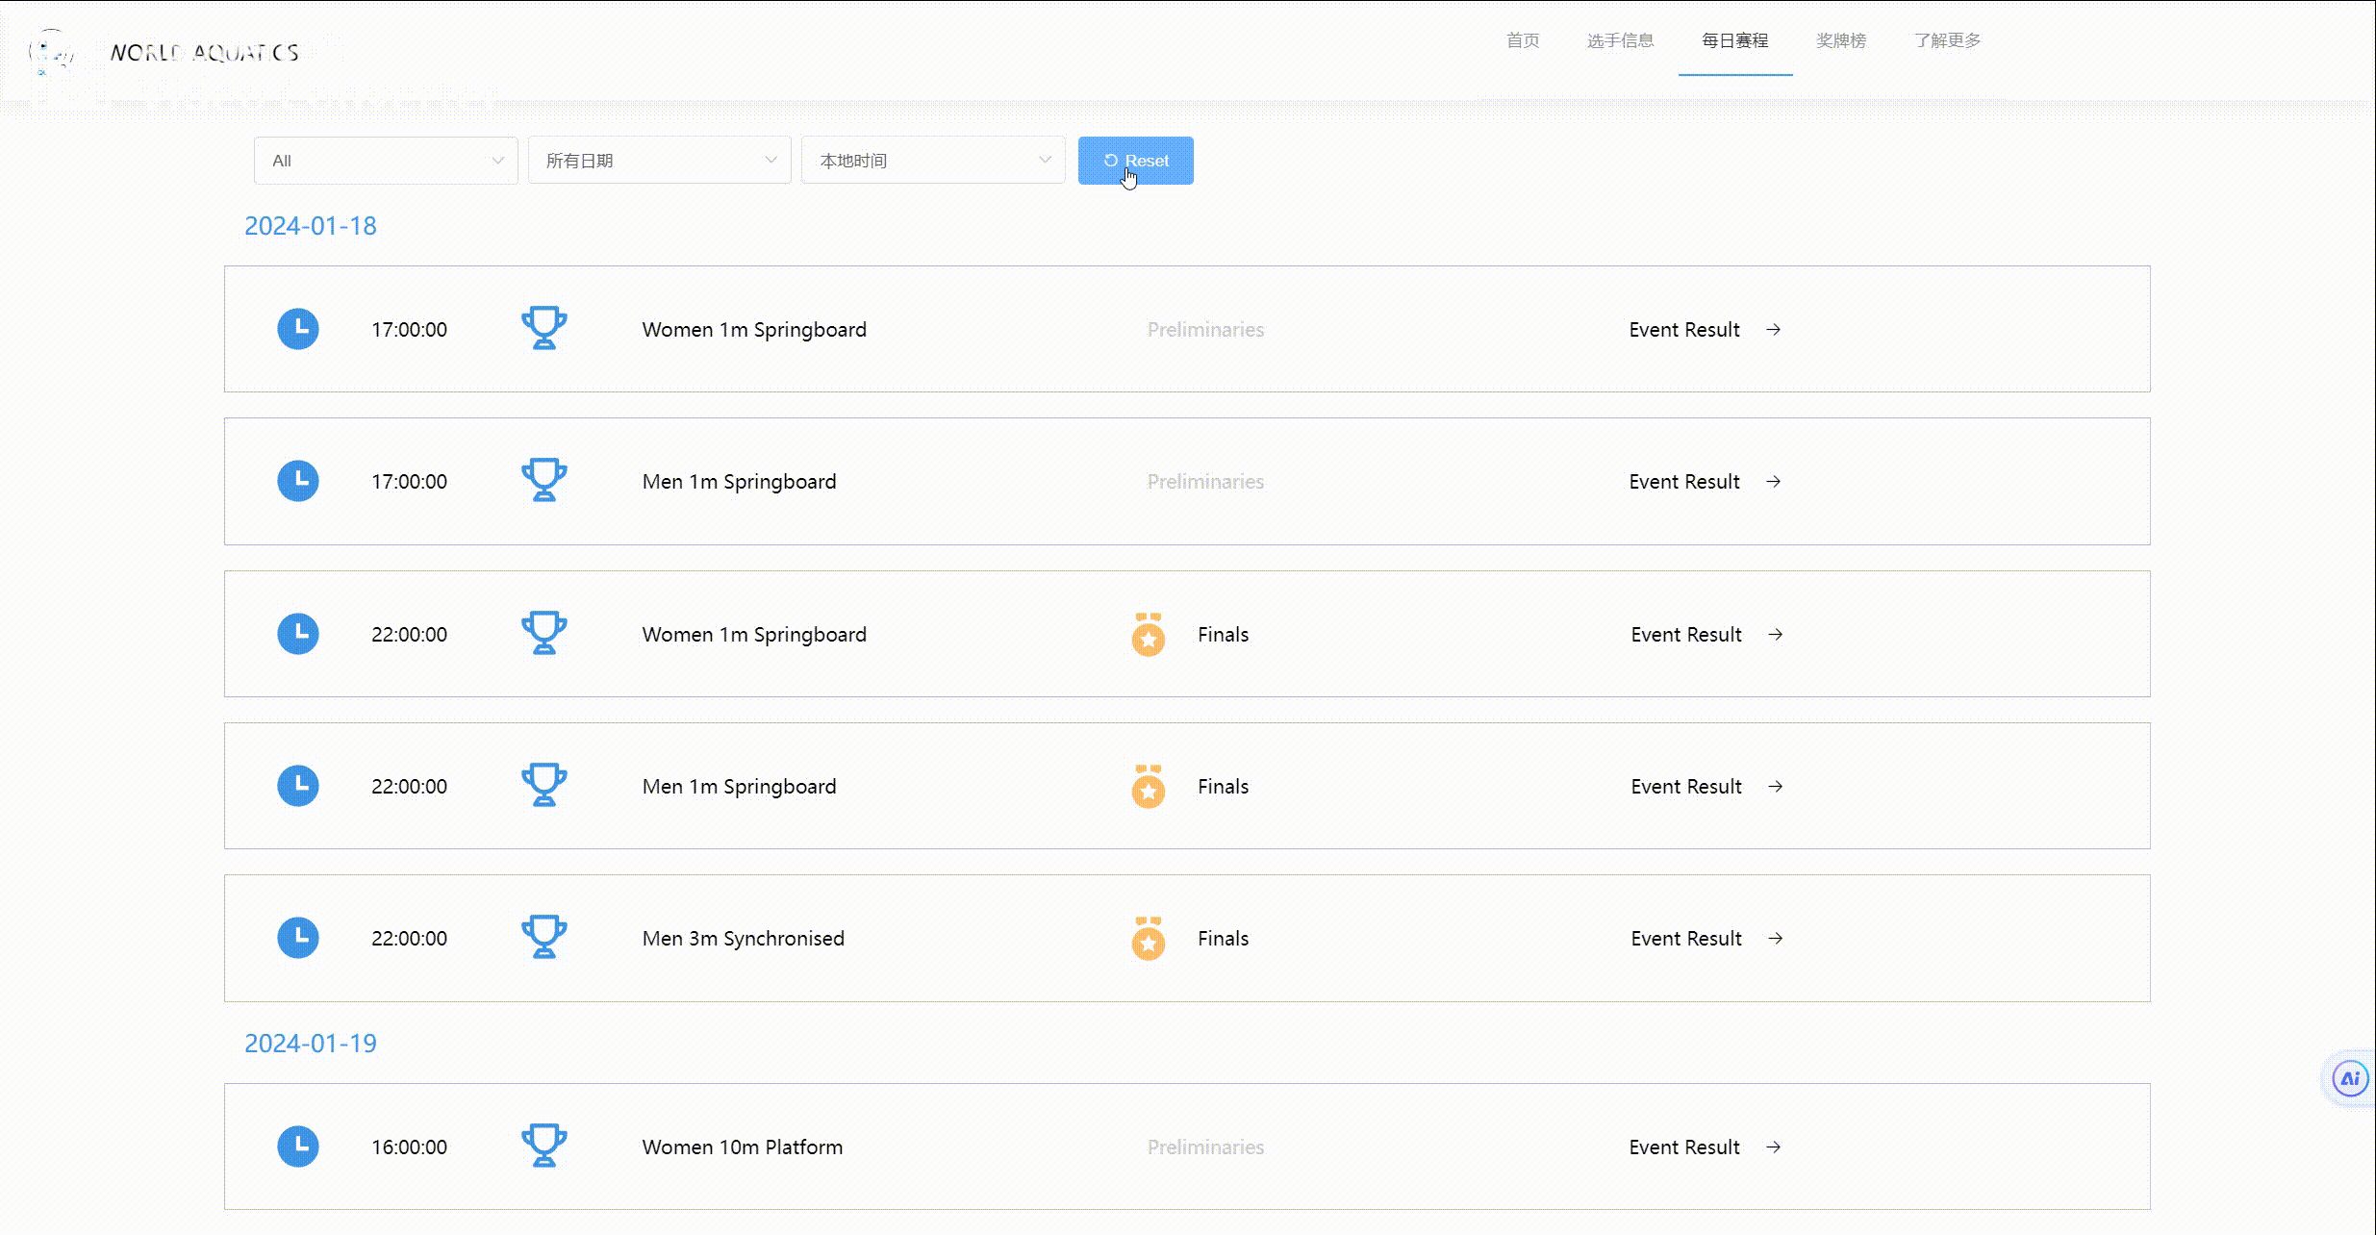Viewport: 2376px width, 1235px height.
Task: Click the medal icon for Women 1m Springboard finals
Action: [x=1148, y=635]
